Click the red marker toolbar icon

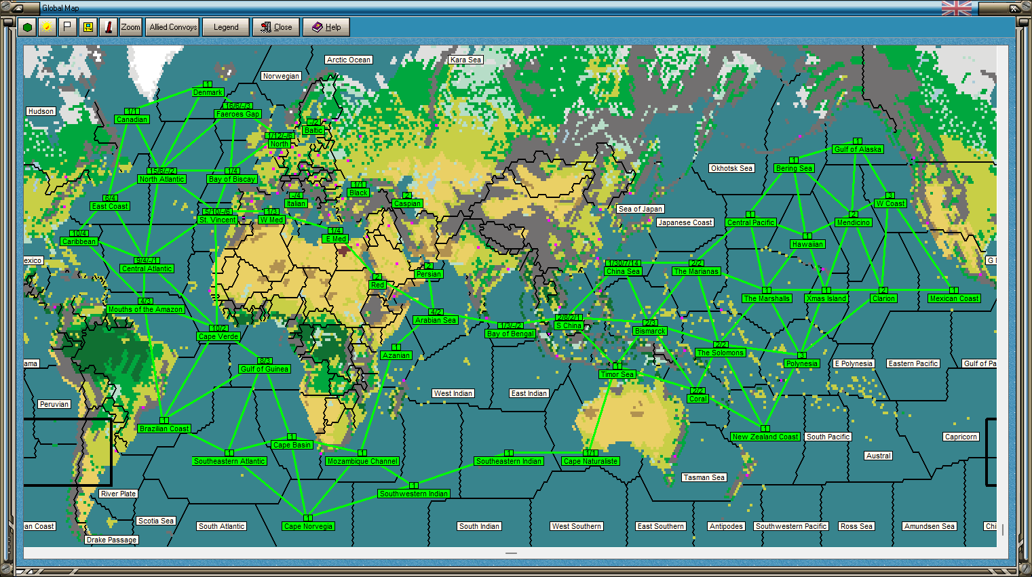[108, 27]
